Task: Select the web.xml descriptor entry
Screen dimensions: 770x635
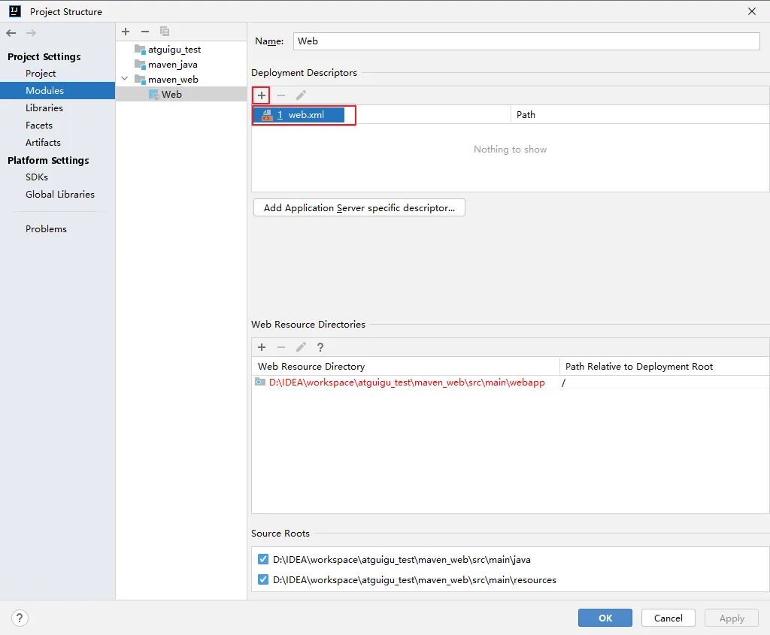Action: click(305, 115)
